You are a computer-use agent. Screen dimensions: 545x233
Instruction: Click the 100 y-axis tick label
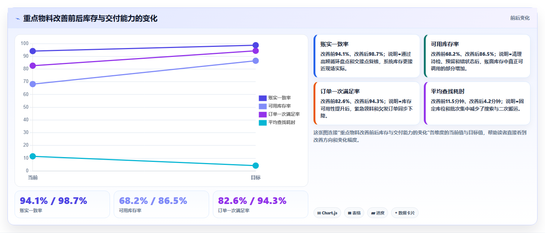(25, 44)
